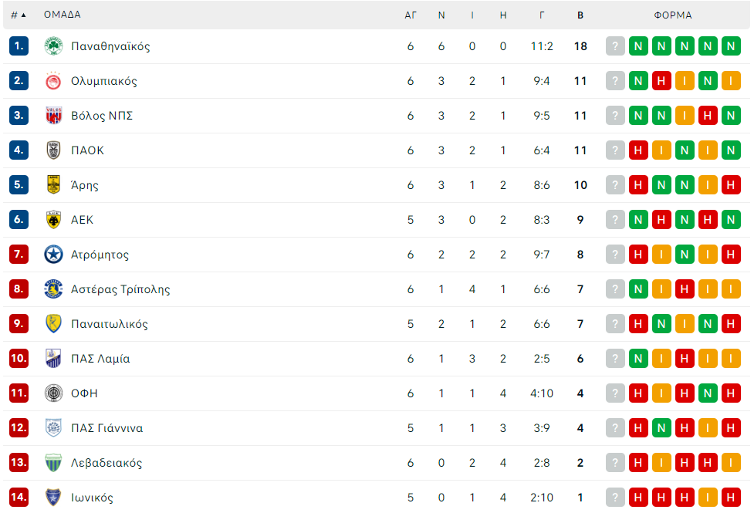Screen dimensions: 754x513
Task: Sort standings by the ΑΓ games header
Action: pos(410,15)
